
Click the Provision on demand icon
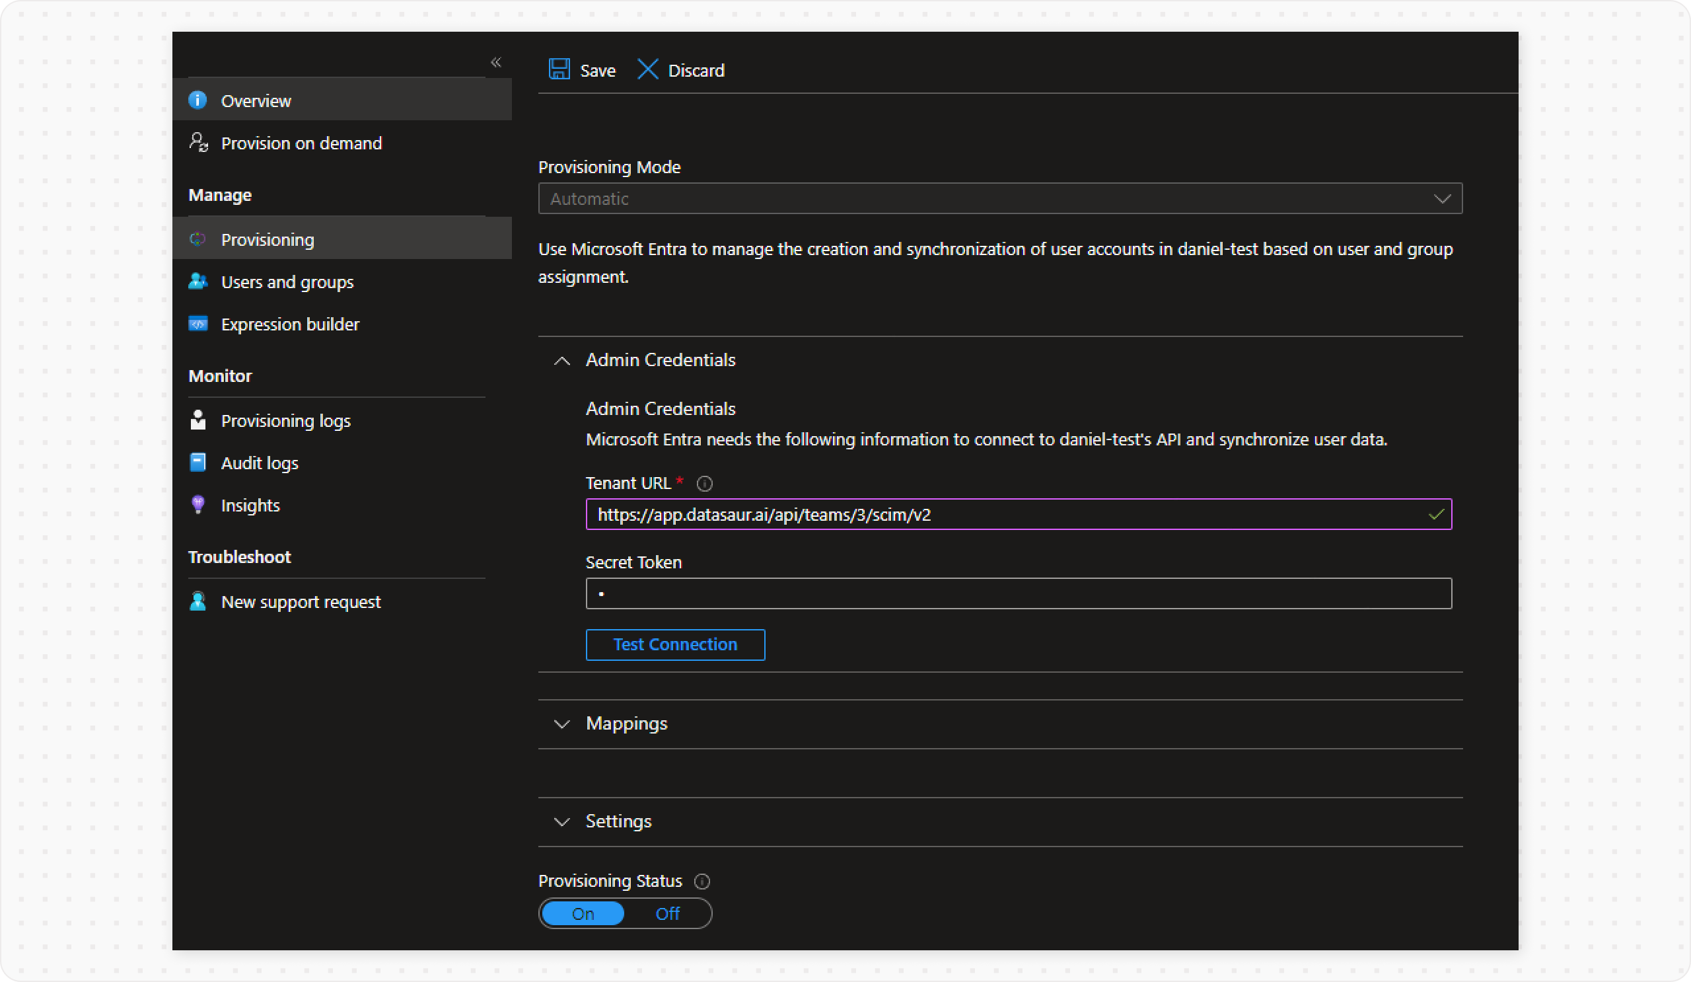[x=199, y=142]
